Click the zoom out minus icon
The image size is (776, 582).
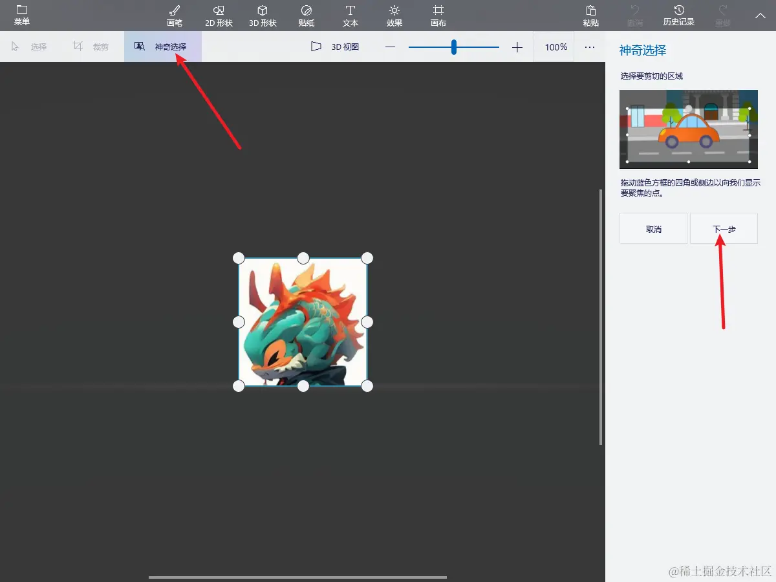[x=390, y=47]
